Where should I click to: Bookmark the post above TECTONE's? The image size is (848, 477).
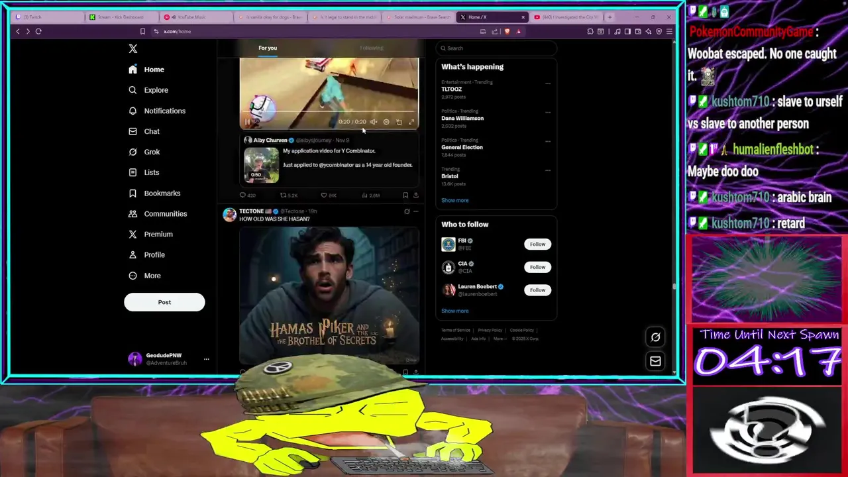point(405,195)
